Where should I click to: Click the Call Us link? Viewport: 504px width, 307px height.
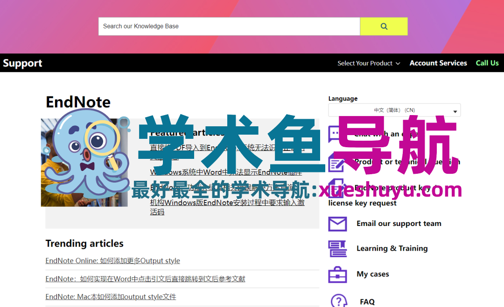click(487, 63)
